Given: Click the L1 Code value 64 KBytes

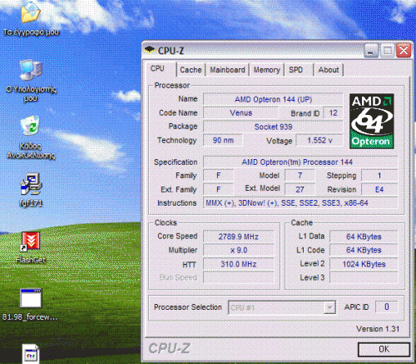Looking at the screenshot, I should 364,250.
